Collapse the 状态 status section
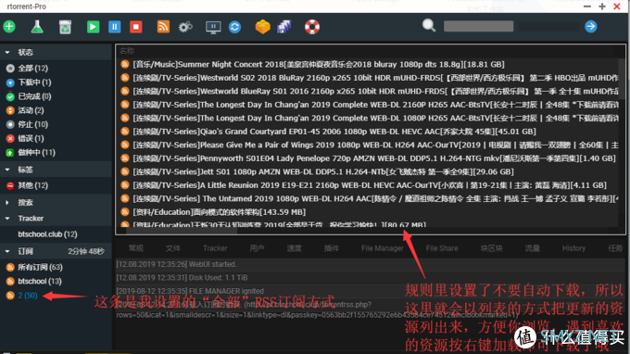 pos(7,52)
